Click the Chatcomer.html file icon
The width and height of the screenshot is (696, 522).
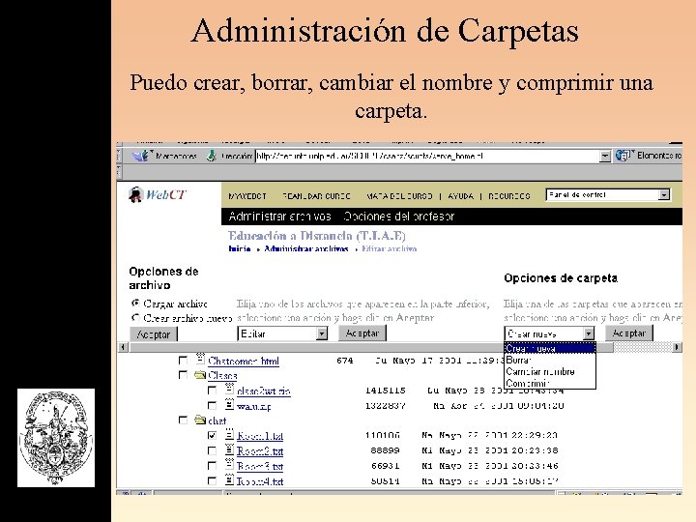(x=201, y=359)
